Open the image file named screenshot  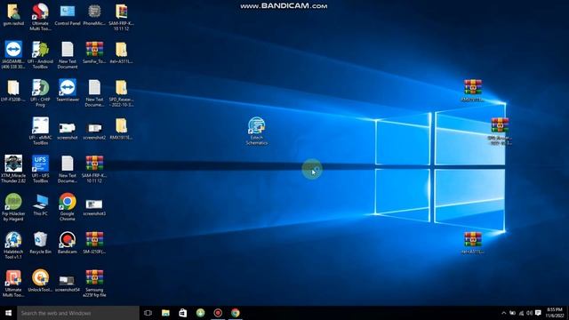click(x=68, y=131)
